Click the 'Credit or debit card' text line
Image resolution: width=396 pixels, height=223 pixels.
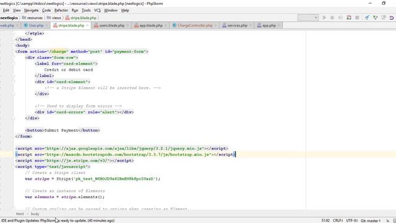69,70
